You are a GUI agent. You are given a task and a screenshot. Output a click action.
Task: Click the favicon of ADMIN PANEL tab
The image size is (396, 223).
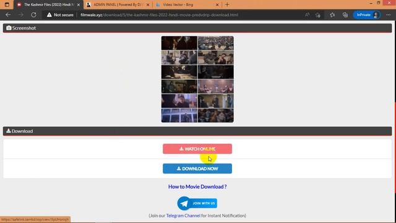(x=88, y=4)
